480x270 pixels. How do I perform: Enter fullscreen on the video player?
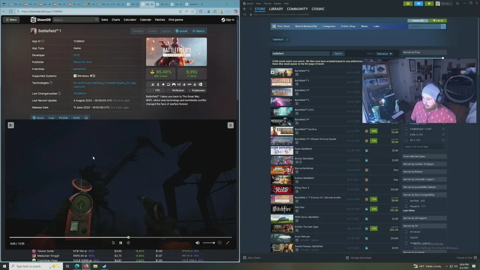228,243
